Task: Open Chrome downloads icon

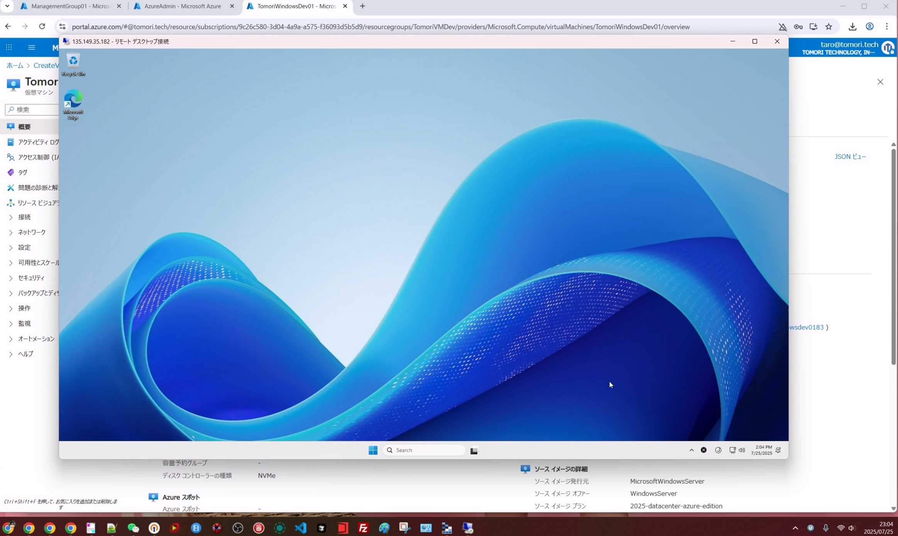Action: pos(852,27)
